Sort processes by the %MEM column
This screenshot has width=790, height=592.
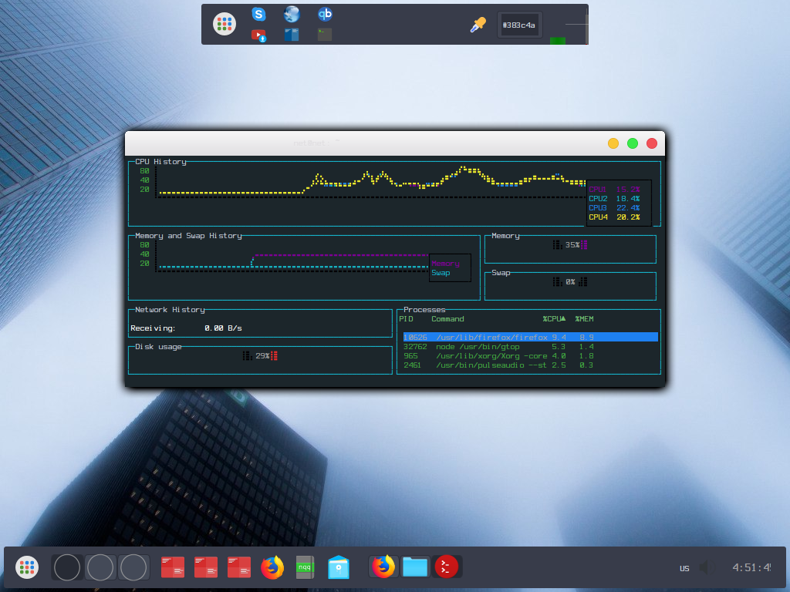pos(585,318)
